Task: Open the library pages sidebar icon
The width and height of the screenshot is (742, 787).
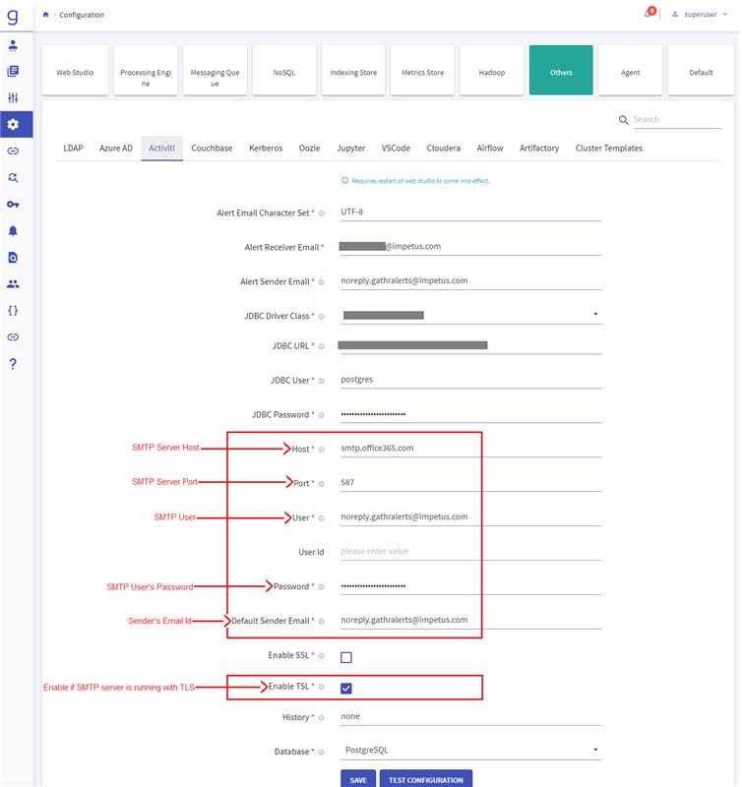Action: 13,71
